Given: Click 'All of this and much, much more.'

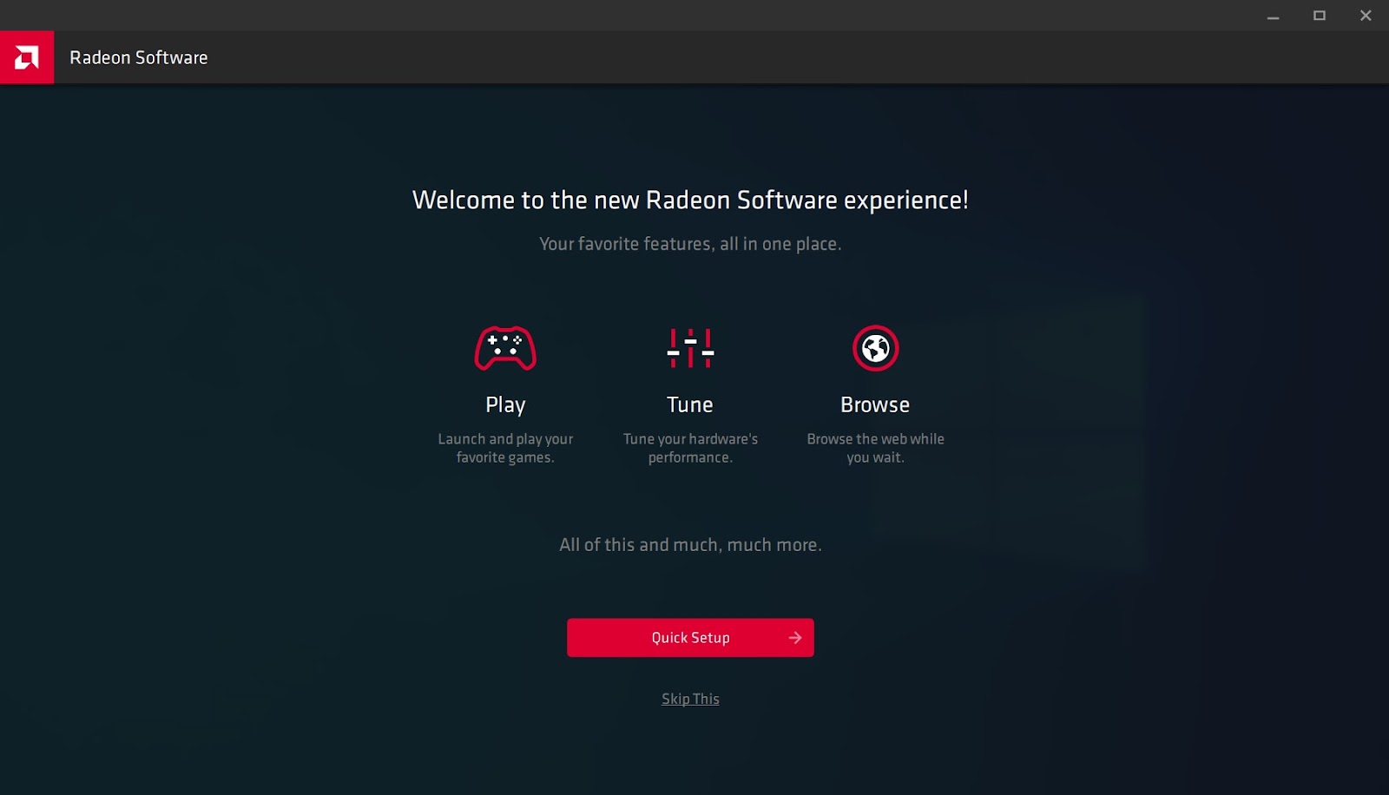Looking at the screenshot, I should (690, 545).
